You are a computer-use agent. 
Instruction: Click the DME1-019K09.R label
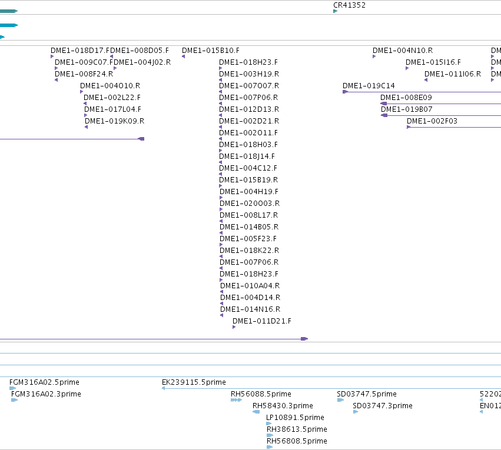click(114, 121)
